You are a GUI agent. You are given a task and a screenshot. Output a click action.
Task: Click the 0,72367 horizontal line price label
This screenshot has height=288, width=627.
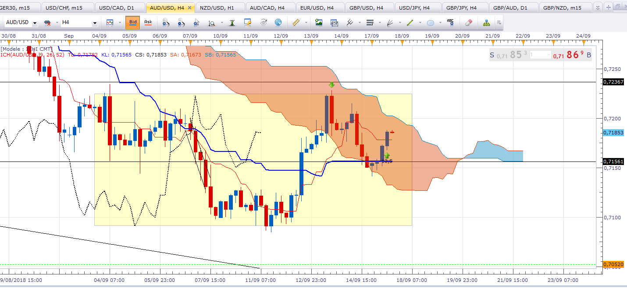click(x=613, y=82)
